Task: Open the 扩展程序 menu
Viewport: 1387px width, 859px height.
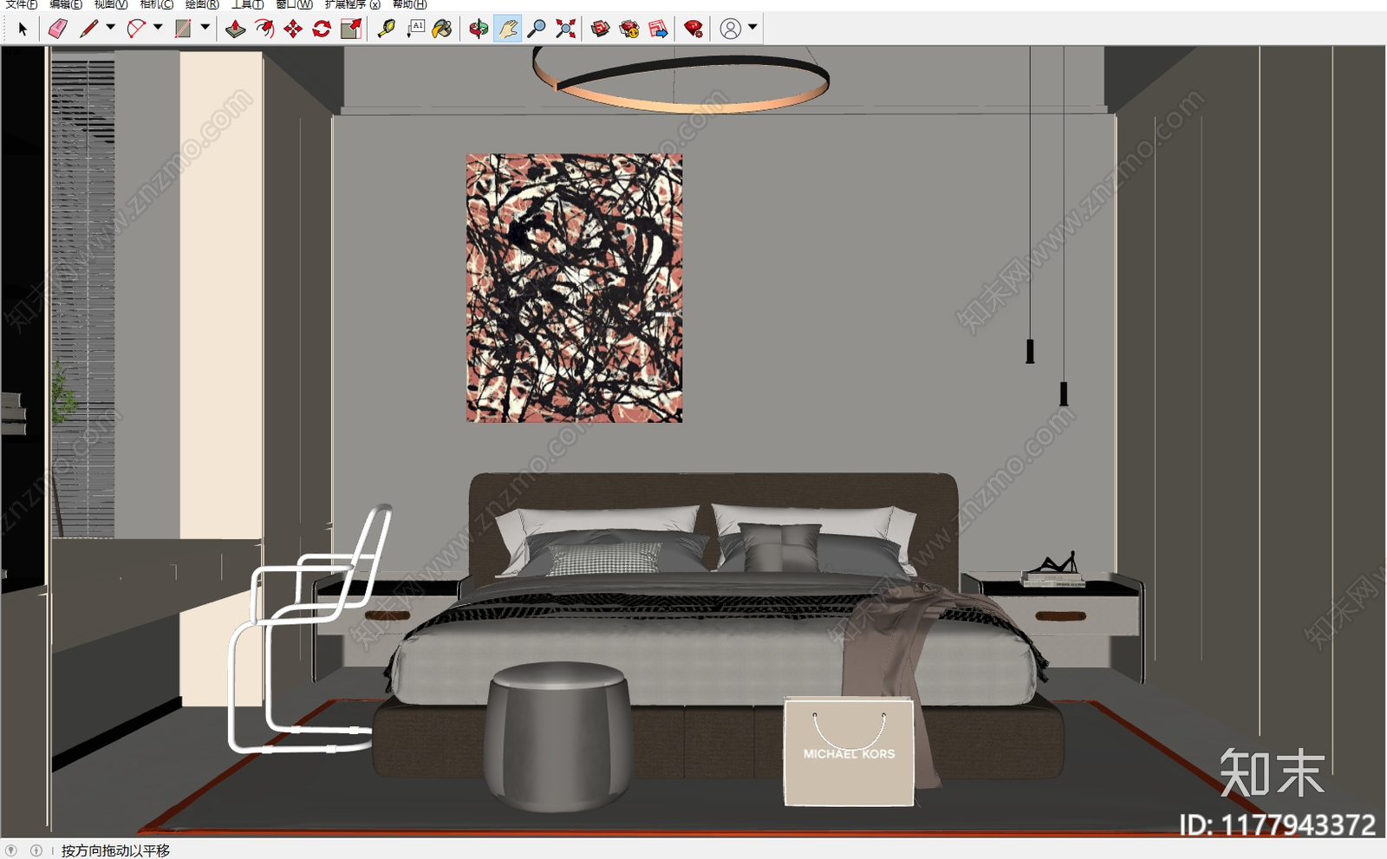Action: coord(353,4)
